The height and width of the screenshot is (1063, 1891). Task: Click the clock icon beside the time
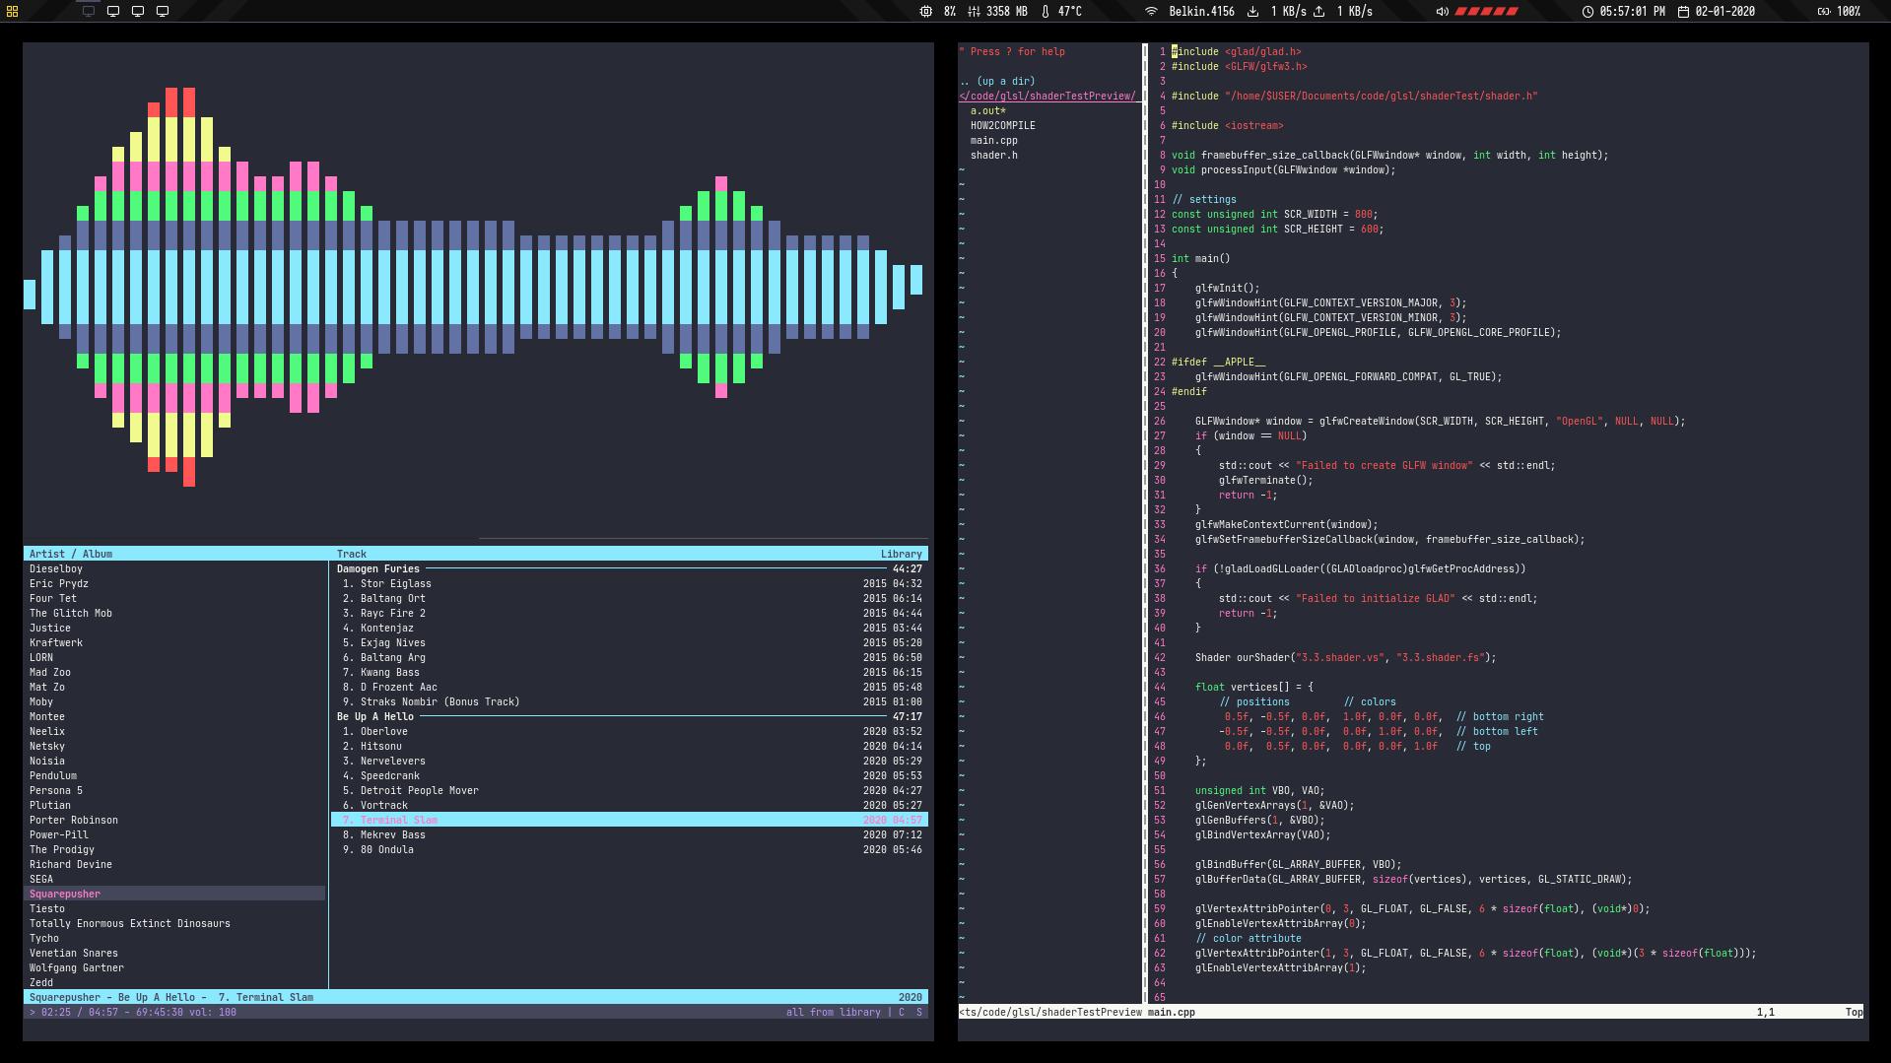pos(1588,12)
